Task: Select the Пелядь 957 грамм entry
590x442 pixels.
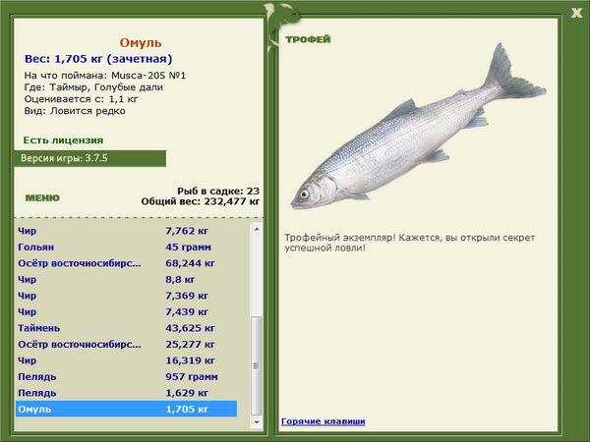Action: tap(127, 376)
